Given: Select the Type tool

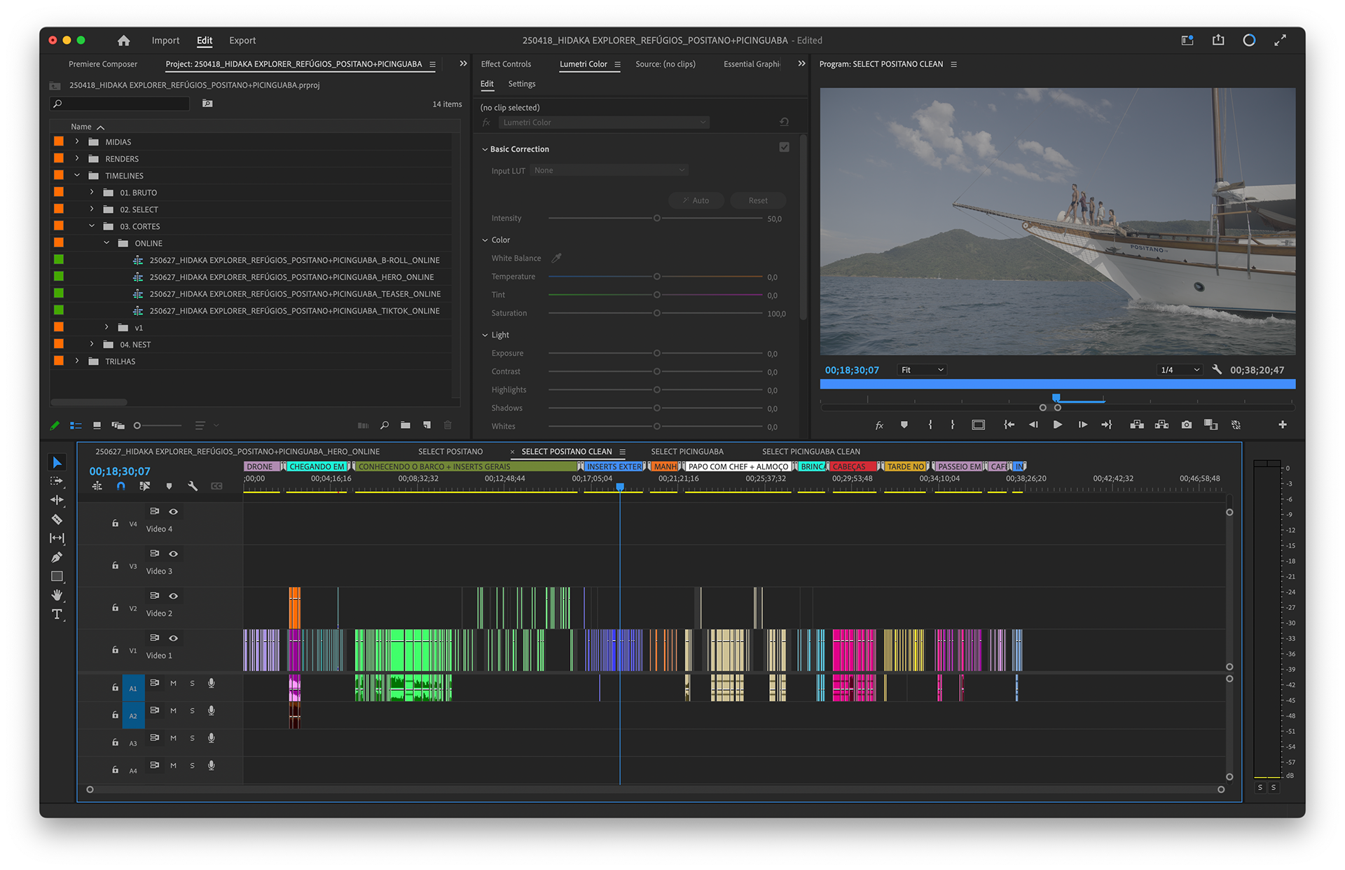Looking at the screenshot, I should click(x=57, y=614).
